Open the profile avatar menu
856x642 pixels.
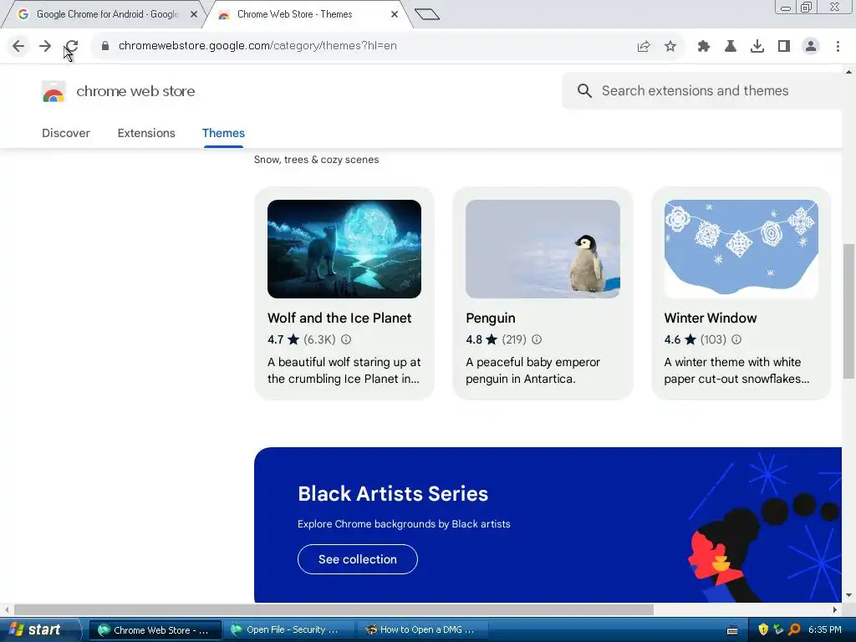point(811,47)
